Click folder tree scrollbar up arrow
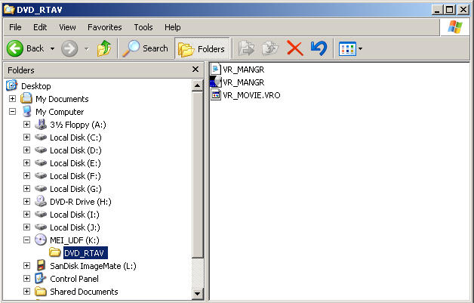The width and height of the screenshot is (474, 303). pyautogui.click(x=198, y=85)
